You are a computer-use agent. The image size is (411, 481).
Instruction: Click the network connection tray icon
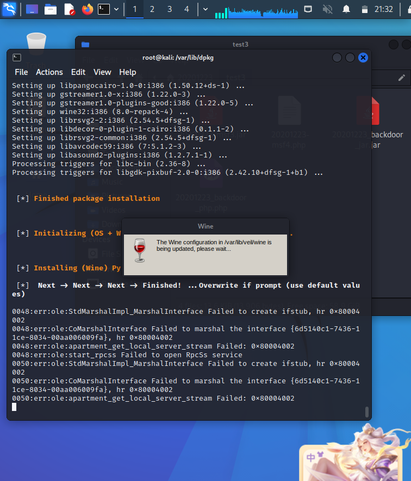point(308,9)
